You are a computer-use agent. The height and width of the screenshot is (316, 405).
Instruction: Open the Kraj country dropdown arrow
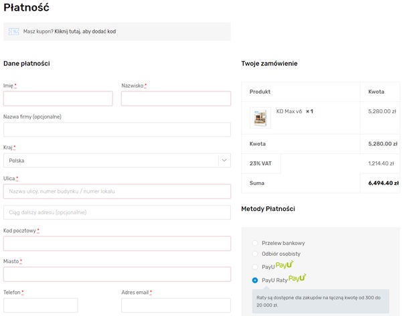point(224,161)
